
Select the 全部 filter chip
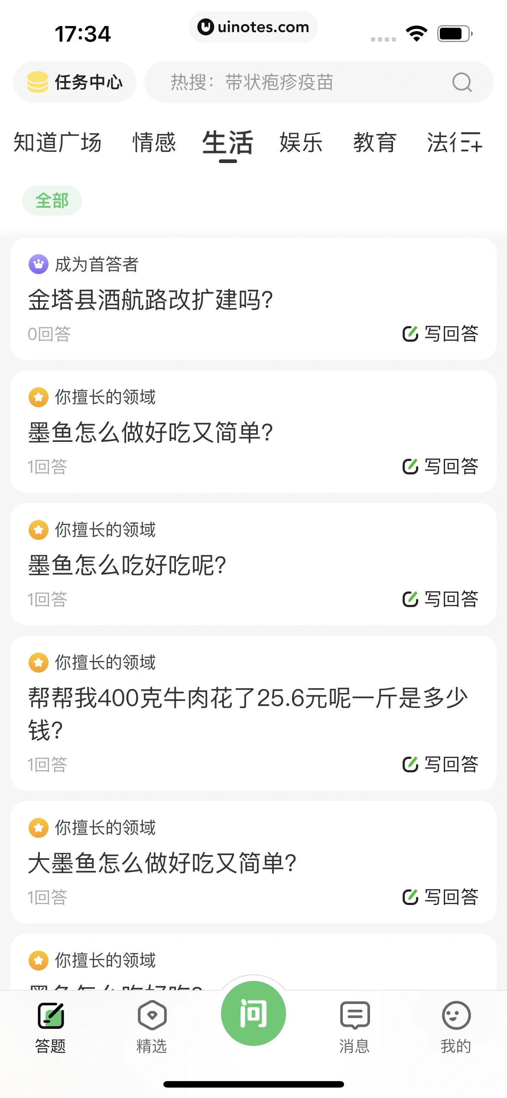tap(52, 201)
